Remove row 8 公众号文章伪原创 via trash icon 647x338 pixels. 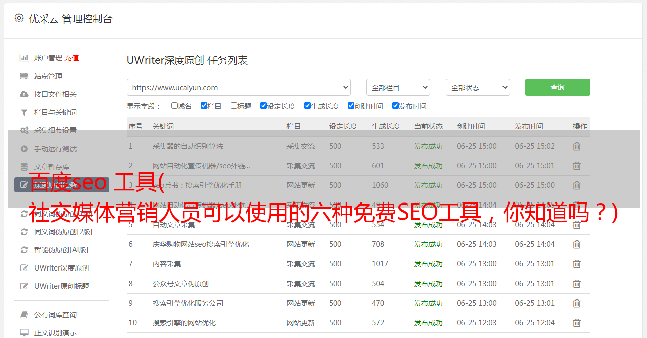577,284
